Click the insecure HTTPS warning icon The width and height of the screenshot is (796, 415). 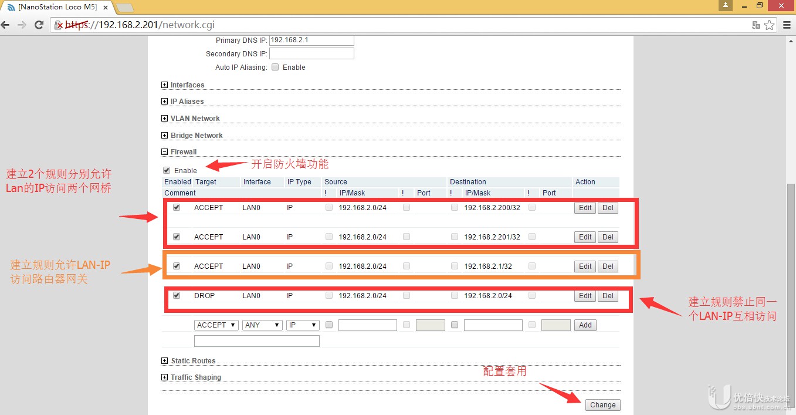[x=59, y=25]
